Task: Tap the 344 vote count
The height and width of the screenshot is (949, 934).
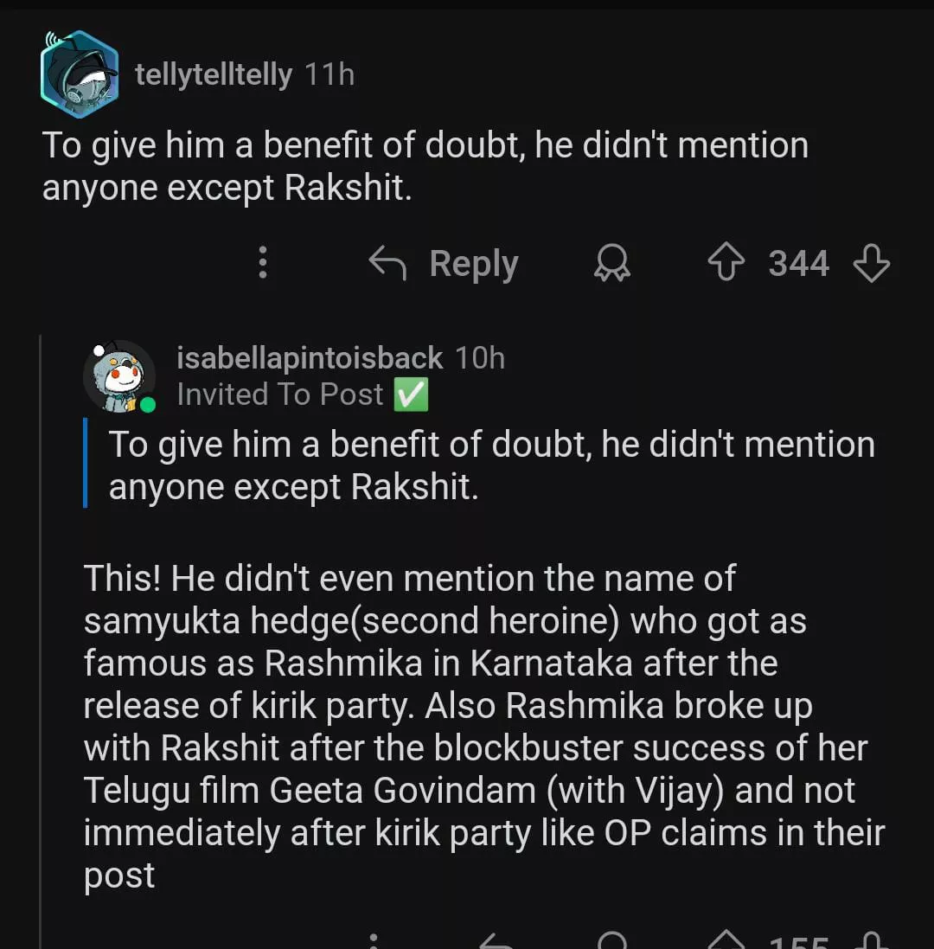Action: coord(798,263)
